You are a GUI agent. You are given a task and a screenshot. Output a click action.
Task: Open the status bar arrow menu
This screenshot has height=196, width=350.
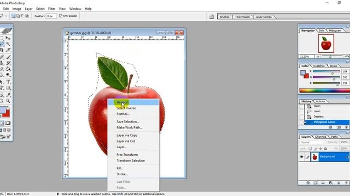tap(58, 194)
